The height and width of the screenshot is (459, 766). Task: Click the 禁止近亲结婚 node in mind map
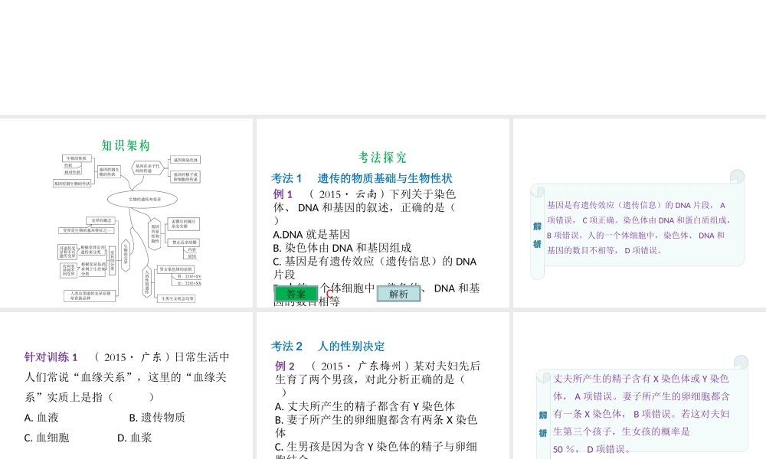tap(184, 242)
